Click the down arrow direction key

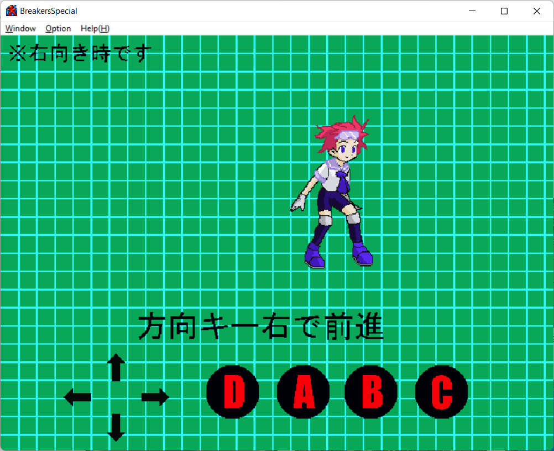pyautogui.click(x=116, y=427)
